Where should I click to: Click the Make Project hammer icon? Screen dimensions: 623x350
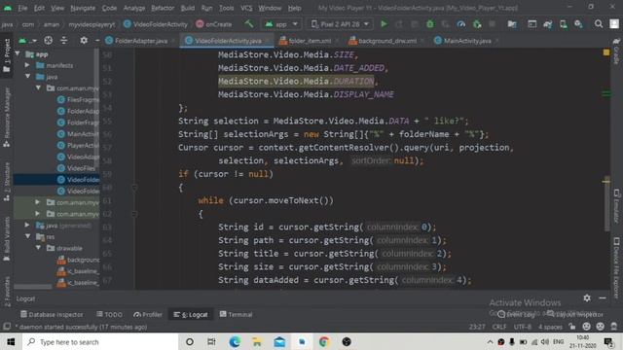[249, 24]
